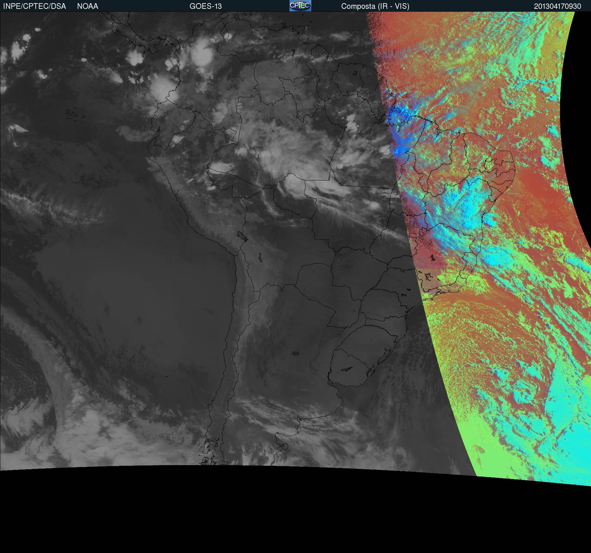Click the CPTEC logo in header
The image size is (591, 553).
click(x=300, y=6)
